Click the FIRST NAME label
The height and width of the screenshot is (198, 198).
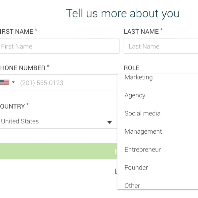point(16,32)
